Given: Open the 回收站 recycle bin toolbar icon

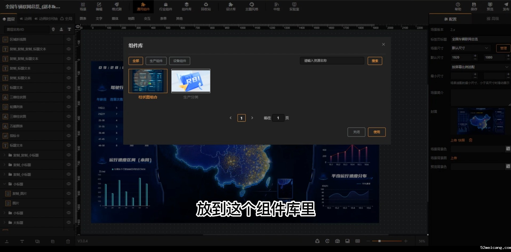Looking at the screenshot, I should pyautogui.click(x=206, y=6).
